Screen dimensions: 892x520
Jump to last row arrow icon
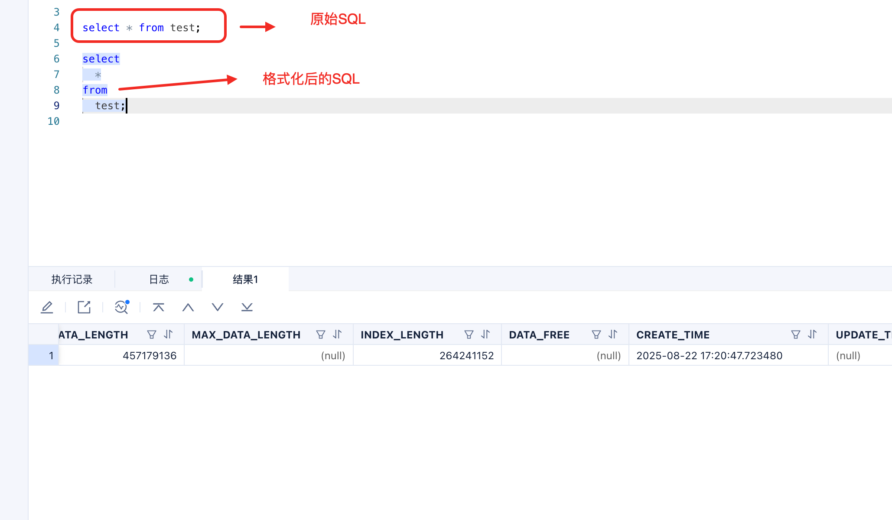click(247, 307)
